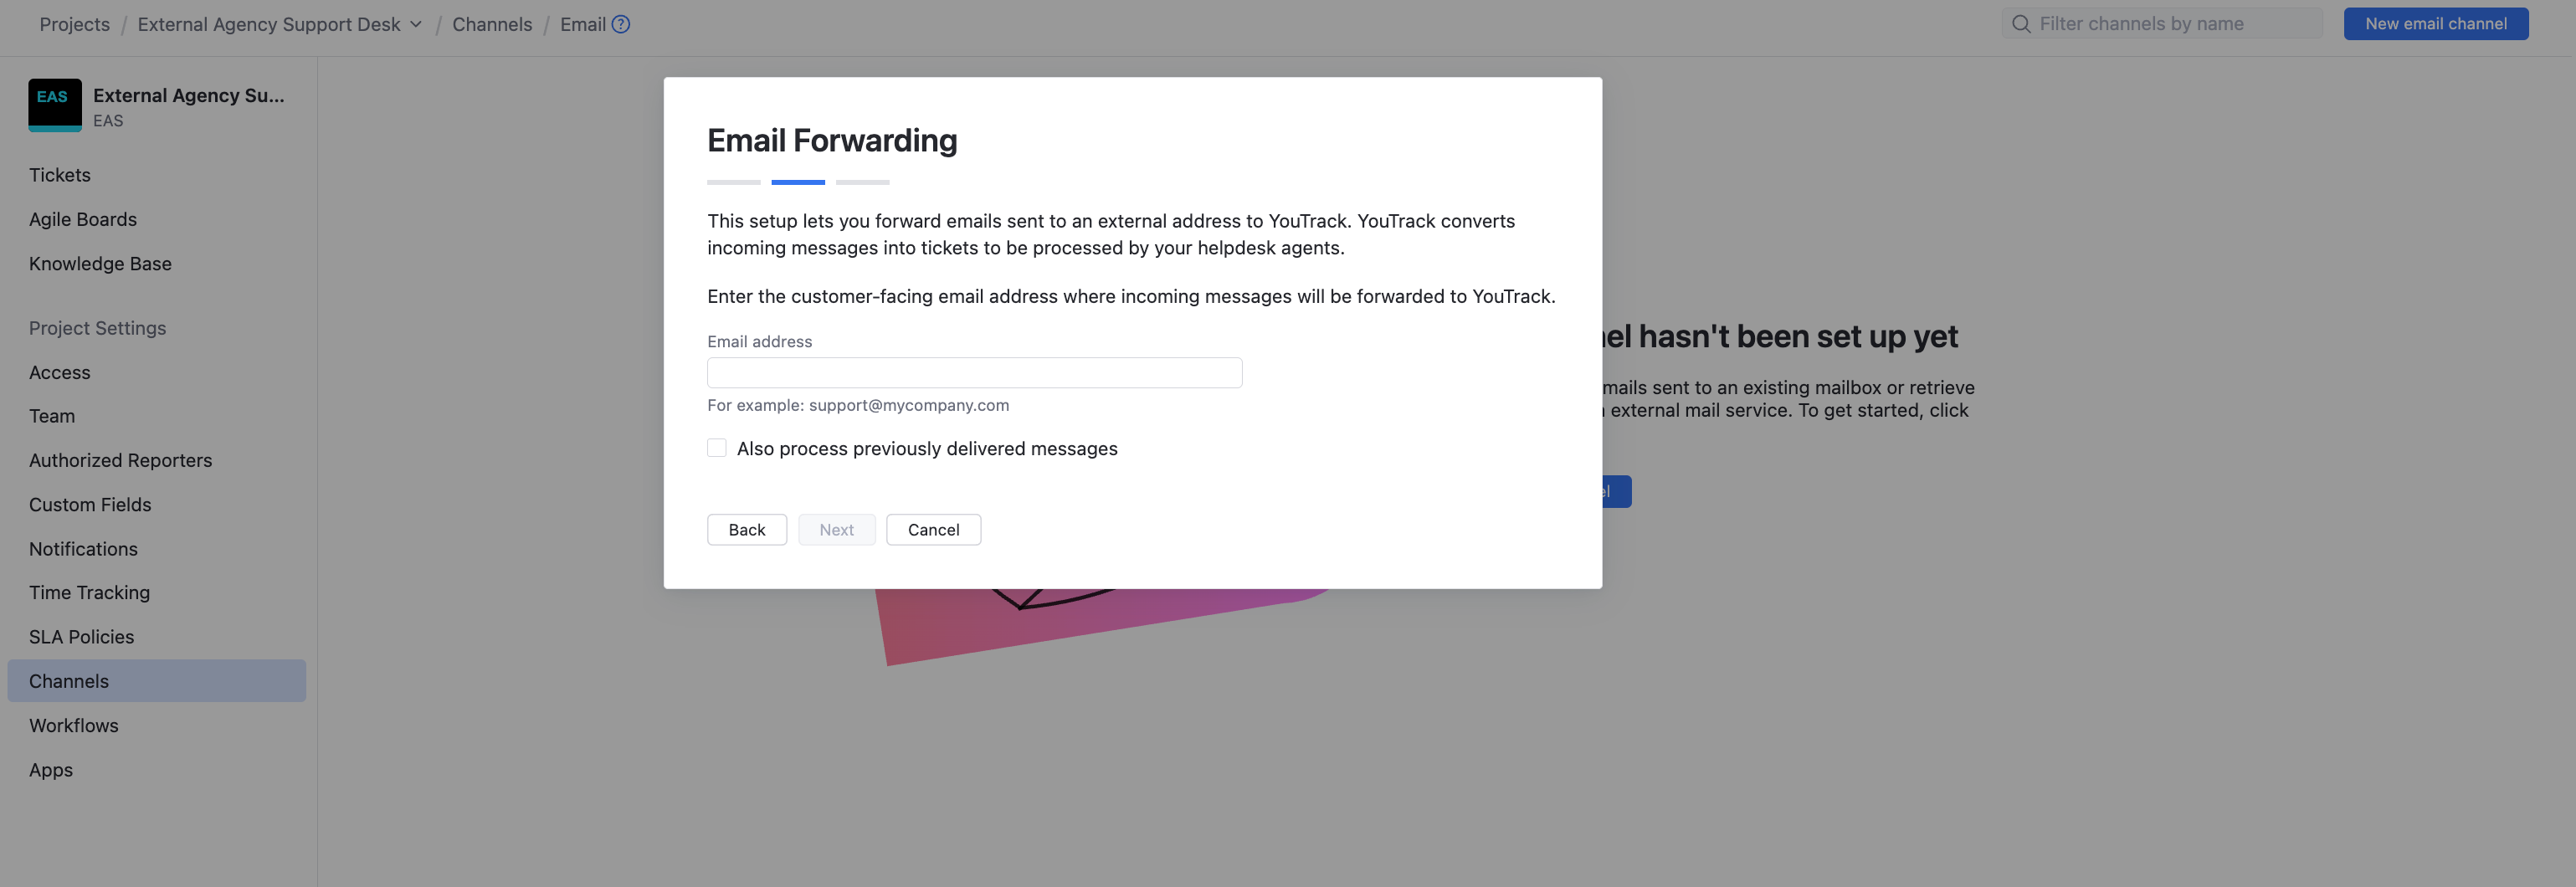Open the Tickets section

click(x=59, y=174)
